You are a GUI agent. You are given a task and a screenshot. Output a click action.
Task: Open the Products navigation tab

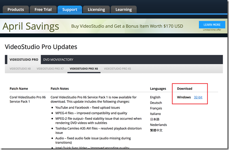point(16,9)
